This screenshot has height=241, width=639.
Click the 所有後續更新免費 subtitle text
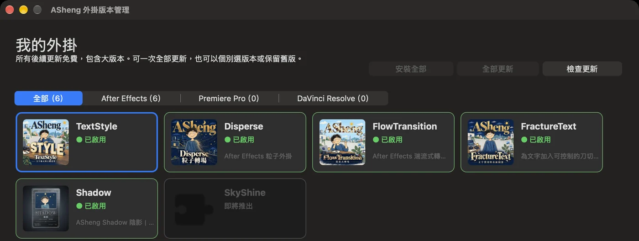click(159, 59)
